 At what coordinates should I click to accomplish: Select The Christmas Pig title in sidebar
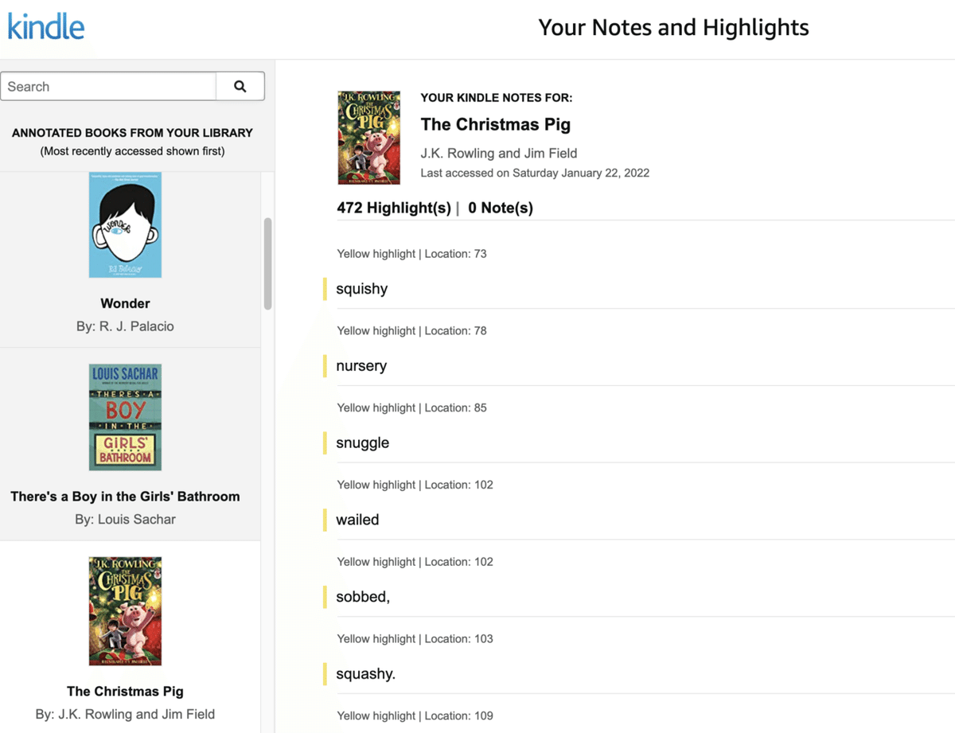coord(125,692)
